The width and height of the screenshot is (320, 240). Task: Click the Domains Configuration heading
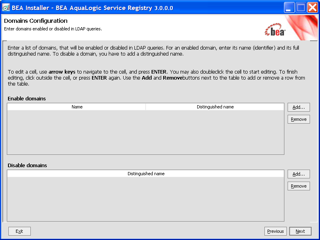click(x=36, y=21)
